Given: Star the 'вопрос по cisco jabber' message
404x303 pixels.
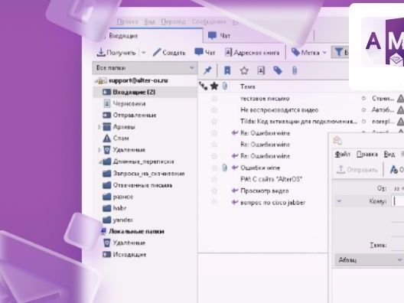Looking at the screenshot, I should (x=214, y=202).
